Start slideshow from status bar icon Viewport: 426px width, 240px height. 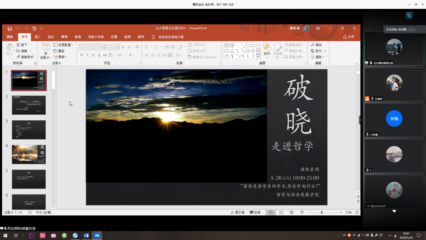302,212
